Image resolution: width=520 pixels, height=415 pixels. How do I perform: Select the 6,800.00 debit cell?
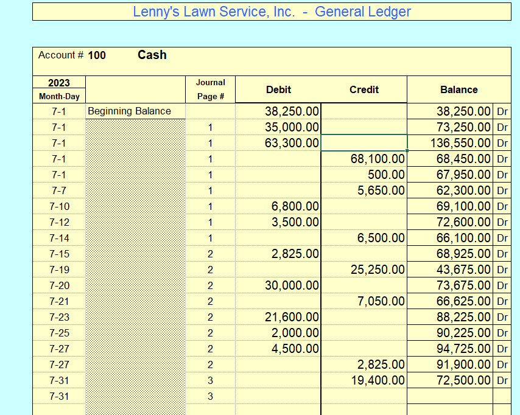[278, 206]
